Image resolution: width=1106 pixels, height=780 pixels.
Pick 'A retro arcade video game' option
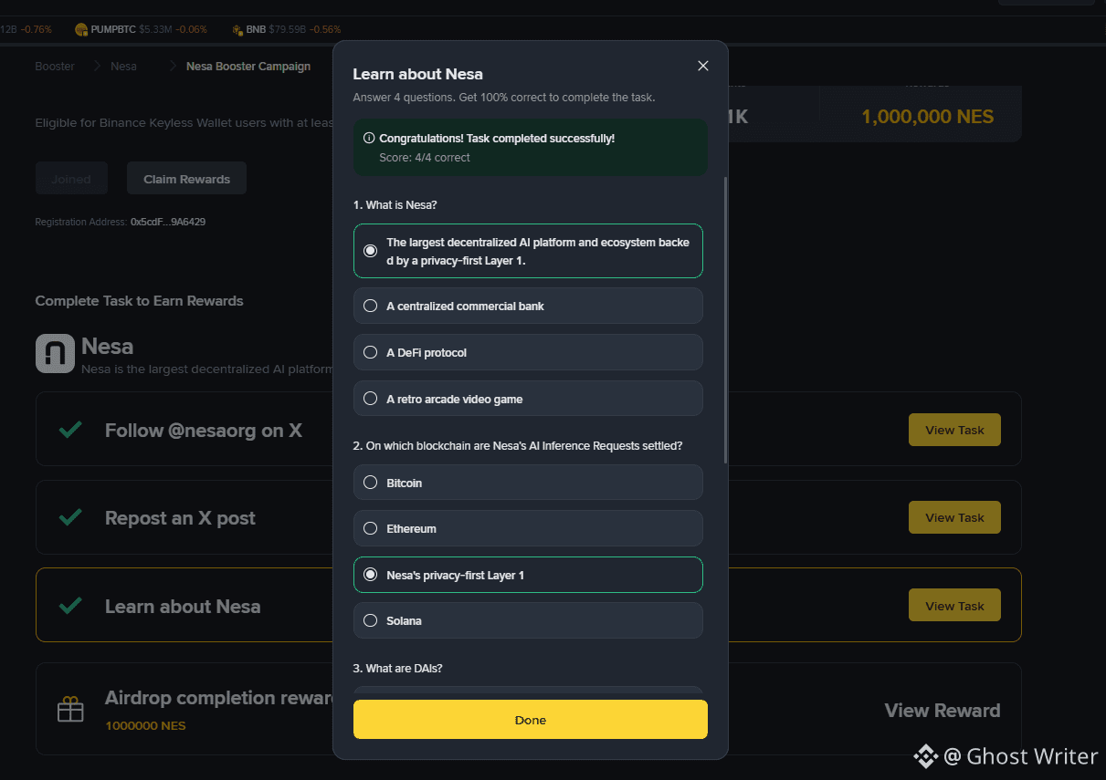[528, 399]
